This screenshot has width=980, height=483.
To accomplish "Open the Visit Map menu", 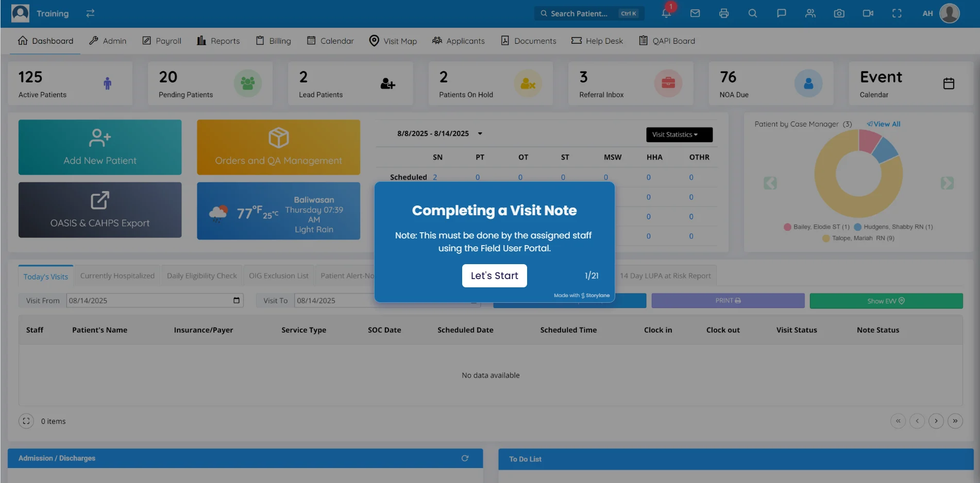I will (393, 41).
